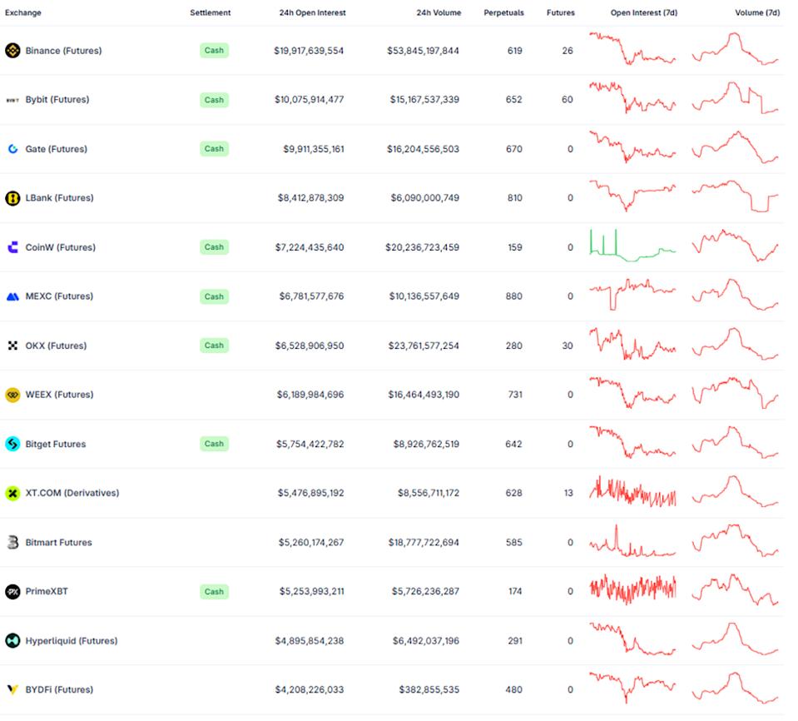
Task: Click the Cash settlement badge for OKX
Action: click(214, 346)
